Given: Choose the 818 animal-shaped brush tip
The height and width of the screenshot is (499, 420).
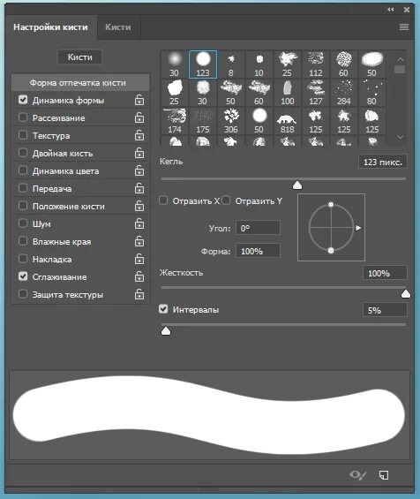Looking at the screenshot, I should click(287, 121).
